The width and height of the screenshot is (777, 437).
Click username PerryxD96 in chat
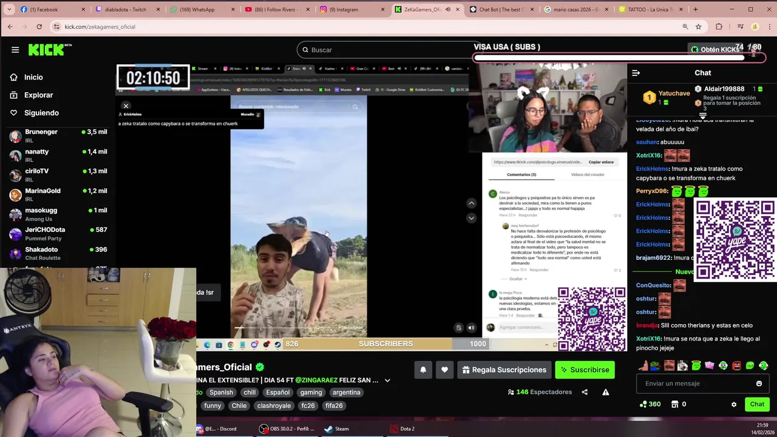652,191
